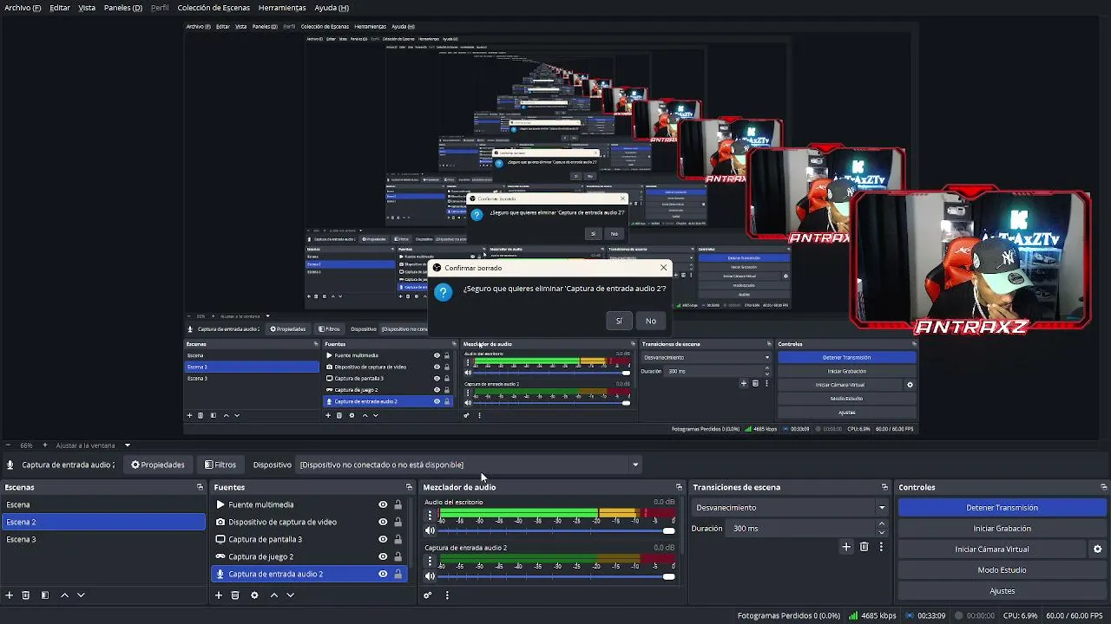1111x624 pixels.
Task: Mute Captura de entrada audio 2 speaker
Action: point(430,576)
